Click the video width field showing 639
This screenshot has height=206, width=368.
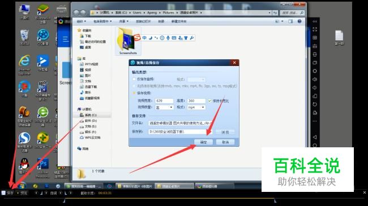pyautogui.click(x=164, y=101)
